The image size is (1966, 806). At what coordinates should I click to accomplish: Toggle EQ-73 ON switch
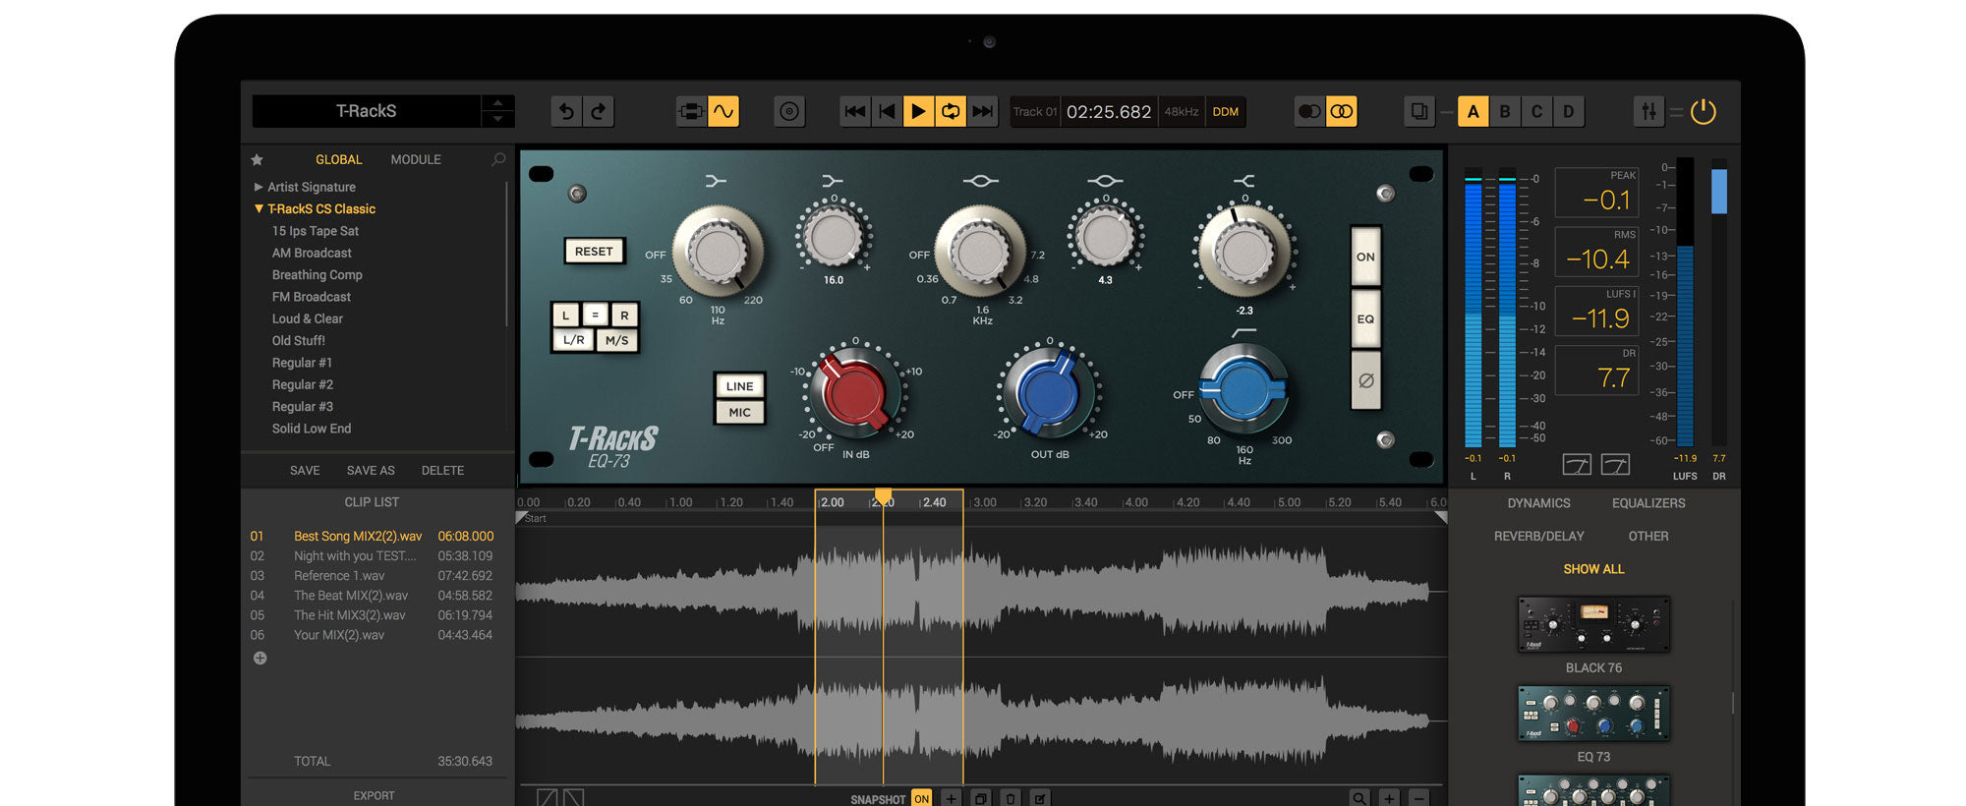(1365, 257)
